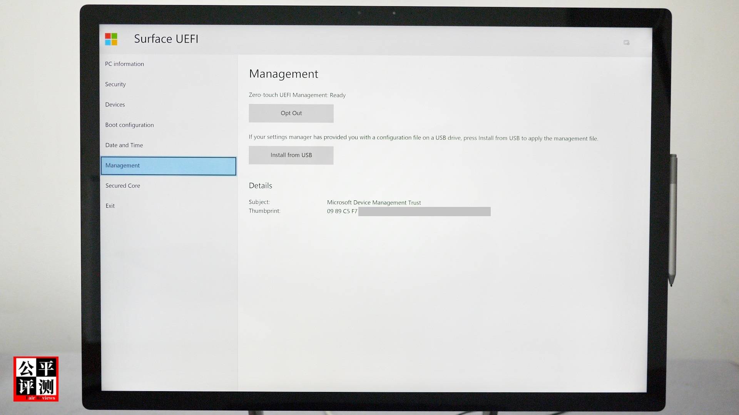
Task: Click the Subject label
Action: click(259, 202)
